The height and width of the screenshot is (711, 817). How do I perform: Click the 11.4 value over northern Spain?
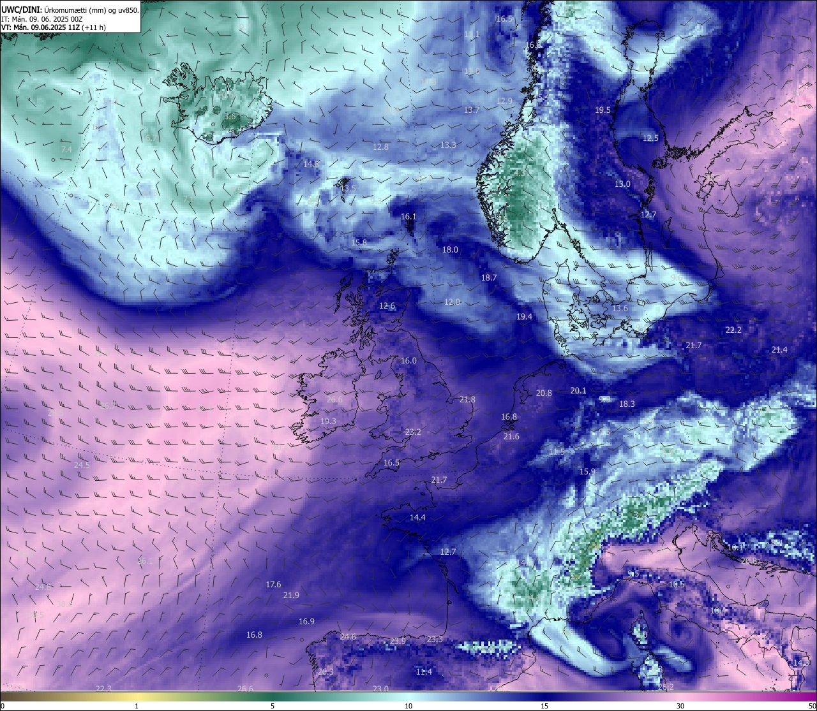click(424, 672)
